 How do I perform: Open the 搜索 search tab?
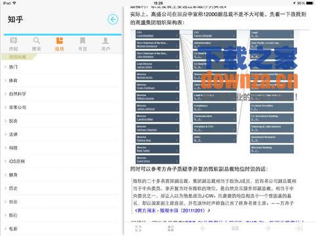[37, 44]
